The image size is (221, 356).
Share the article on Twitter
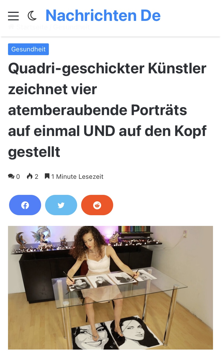pos(61,205)
